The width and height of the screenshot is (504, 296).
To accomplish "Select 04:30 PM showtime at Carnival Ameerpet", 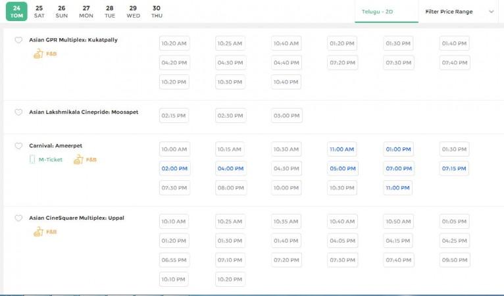I will click(x=286, y=168).
